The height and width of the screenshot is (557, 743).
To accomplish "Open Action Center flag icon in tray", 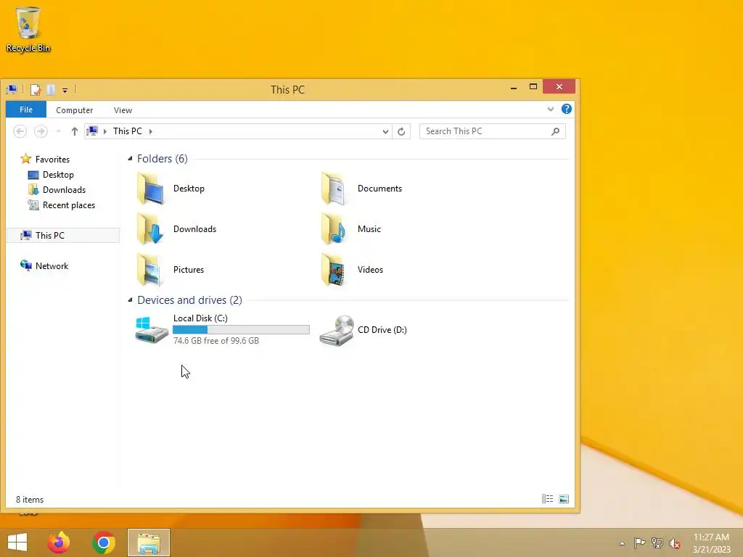I will 639,542.
